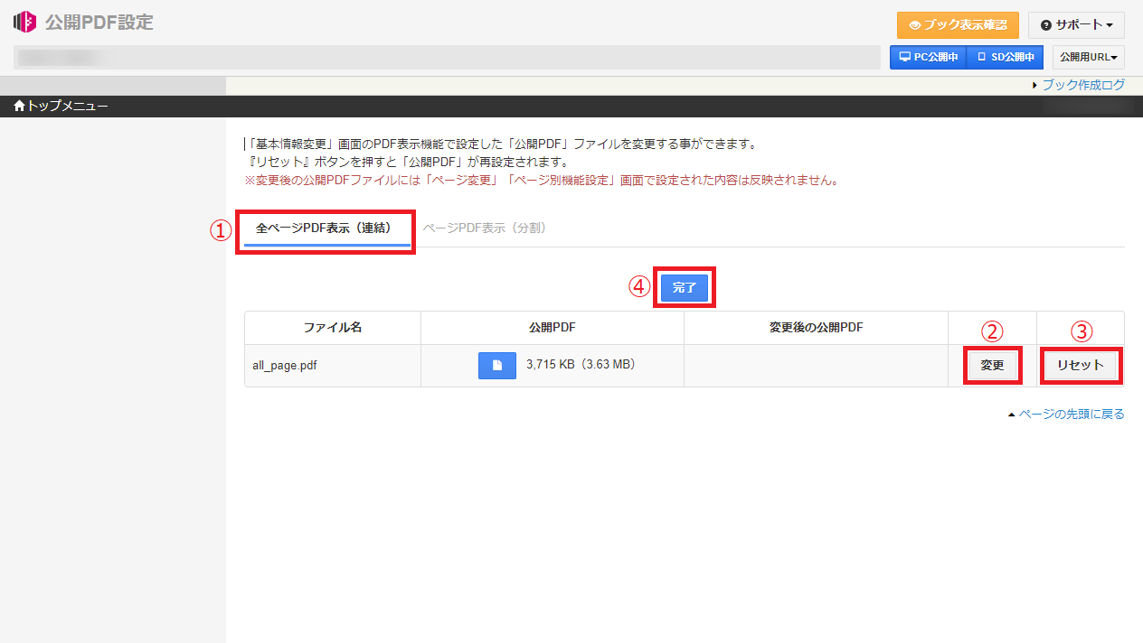Viewport: 1143px width, 643px height.
Task: Click the ファイル名 column header
Action: tap(332, 328)
